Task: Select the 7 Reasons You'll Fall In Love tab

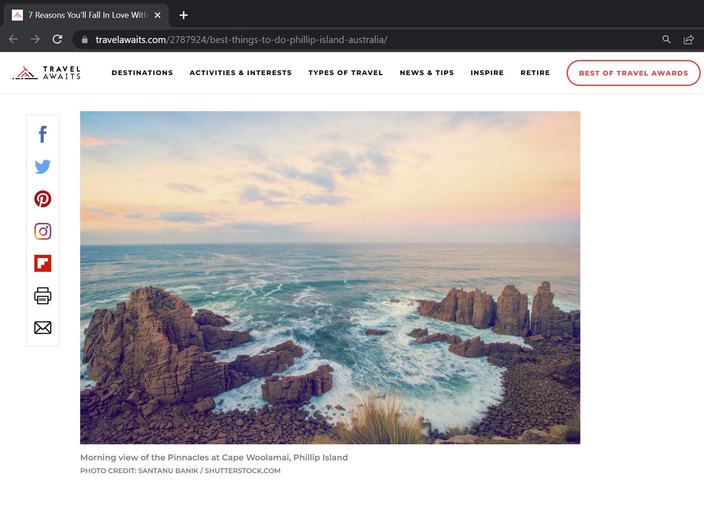Action: point(87,15)
